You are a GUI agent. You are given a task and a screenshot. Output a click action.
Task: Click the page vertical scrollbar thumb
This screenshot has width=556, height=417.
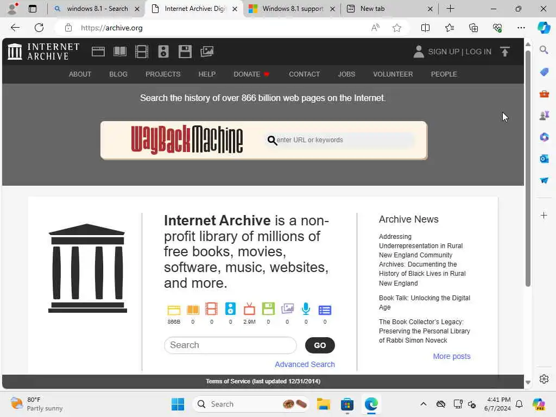click(x=528, y=169)
